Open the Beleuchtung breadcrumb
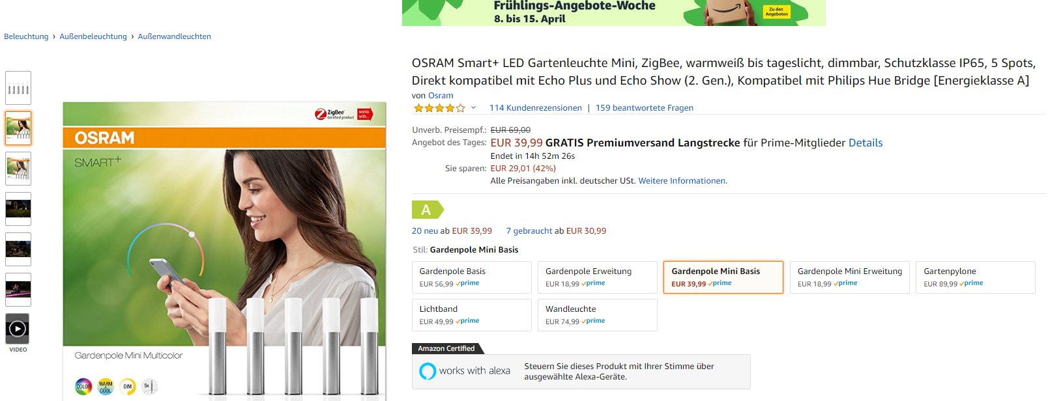 pos(26,36)
